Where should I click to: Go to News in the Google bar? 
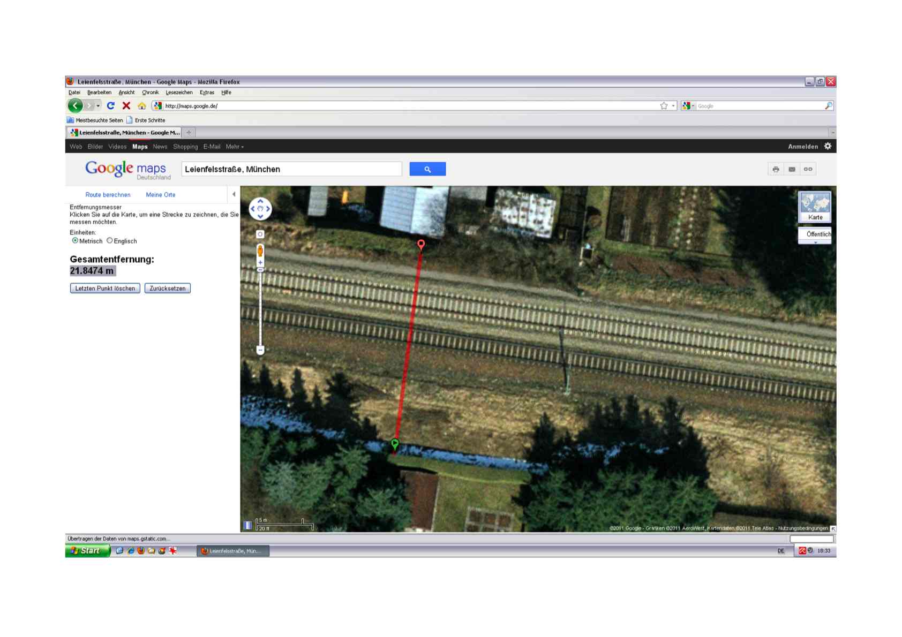tap(160, 147)
